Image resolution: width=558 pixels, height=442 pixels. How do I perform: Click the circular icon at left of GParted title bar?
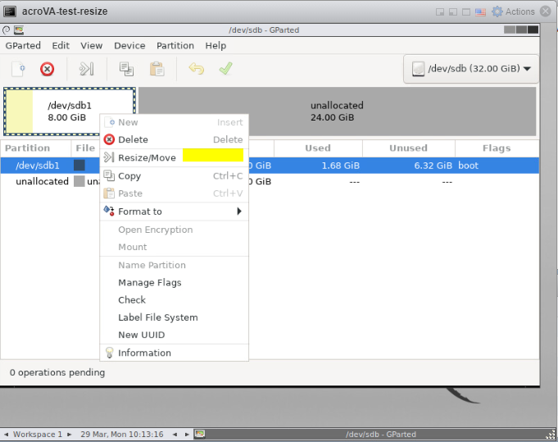6,30
